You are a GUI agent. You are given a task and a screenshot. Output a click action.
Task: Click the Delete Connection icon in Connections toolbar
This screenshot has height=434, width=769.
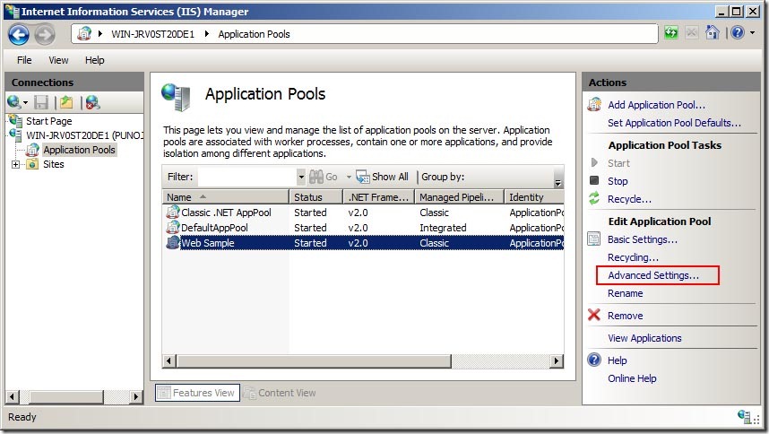(x=92, y=102)
